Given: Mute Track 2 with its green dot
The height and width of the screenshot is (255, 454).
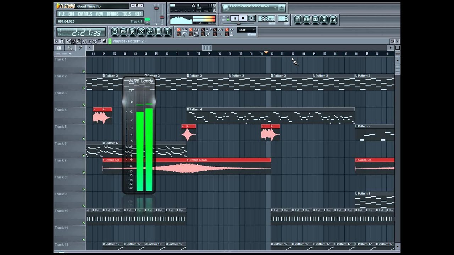Looking at the screenshot, I should click(x=84, y=88).
